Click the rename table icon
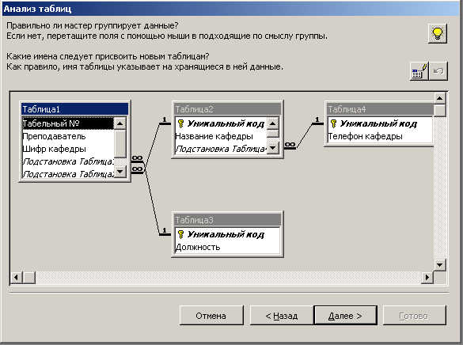Screen dimensions: 463x345 [419, 71]
